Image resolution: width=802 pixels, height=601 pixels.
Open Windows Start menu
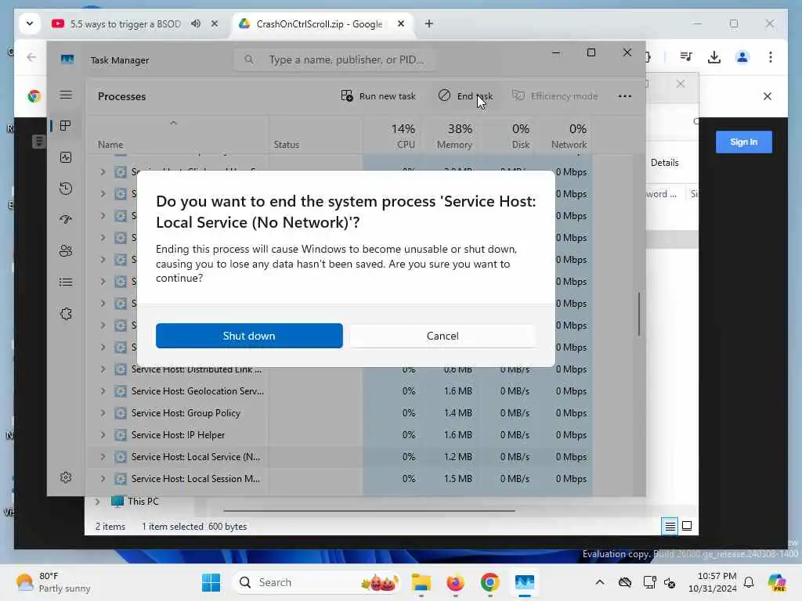(x=211, y=582)
